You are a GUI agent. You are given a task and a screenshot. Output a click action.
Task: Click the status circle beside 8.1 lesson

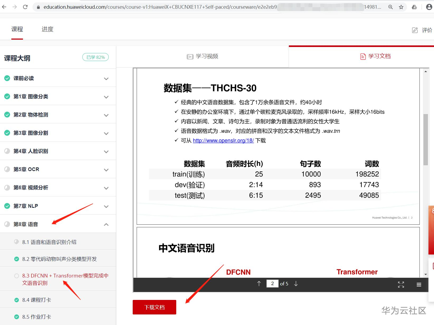(x=17, y=242)
